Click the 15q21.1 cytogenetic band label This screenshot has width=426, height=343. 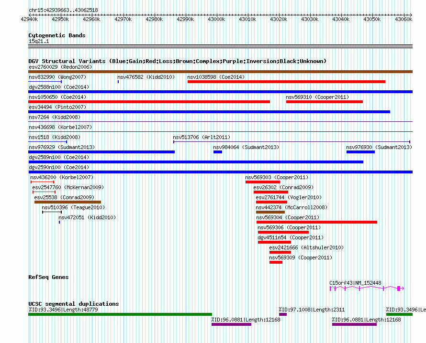point(39,41)
